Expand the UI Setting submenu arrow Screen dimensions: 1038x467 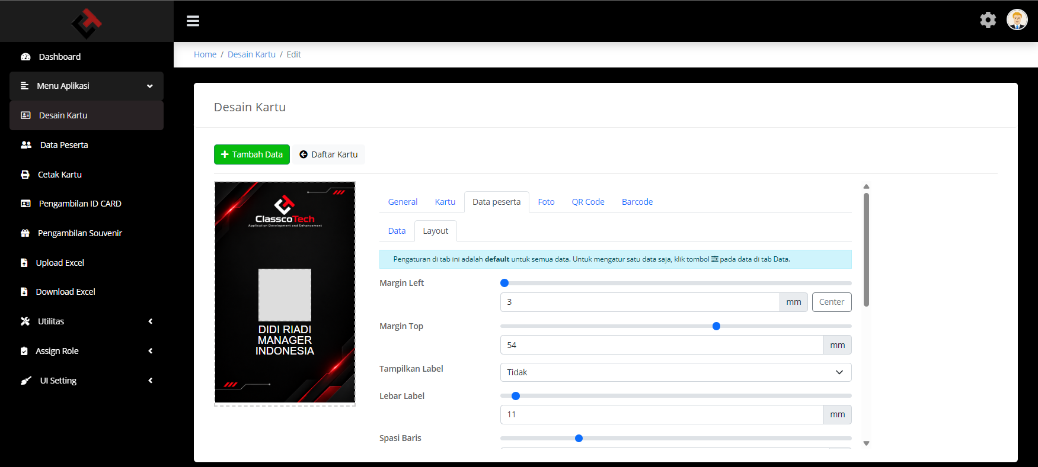pos(151,381)
